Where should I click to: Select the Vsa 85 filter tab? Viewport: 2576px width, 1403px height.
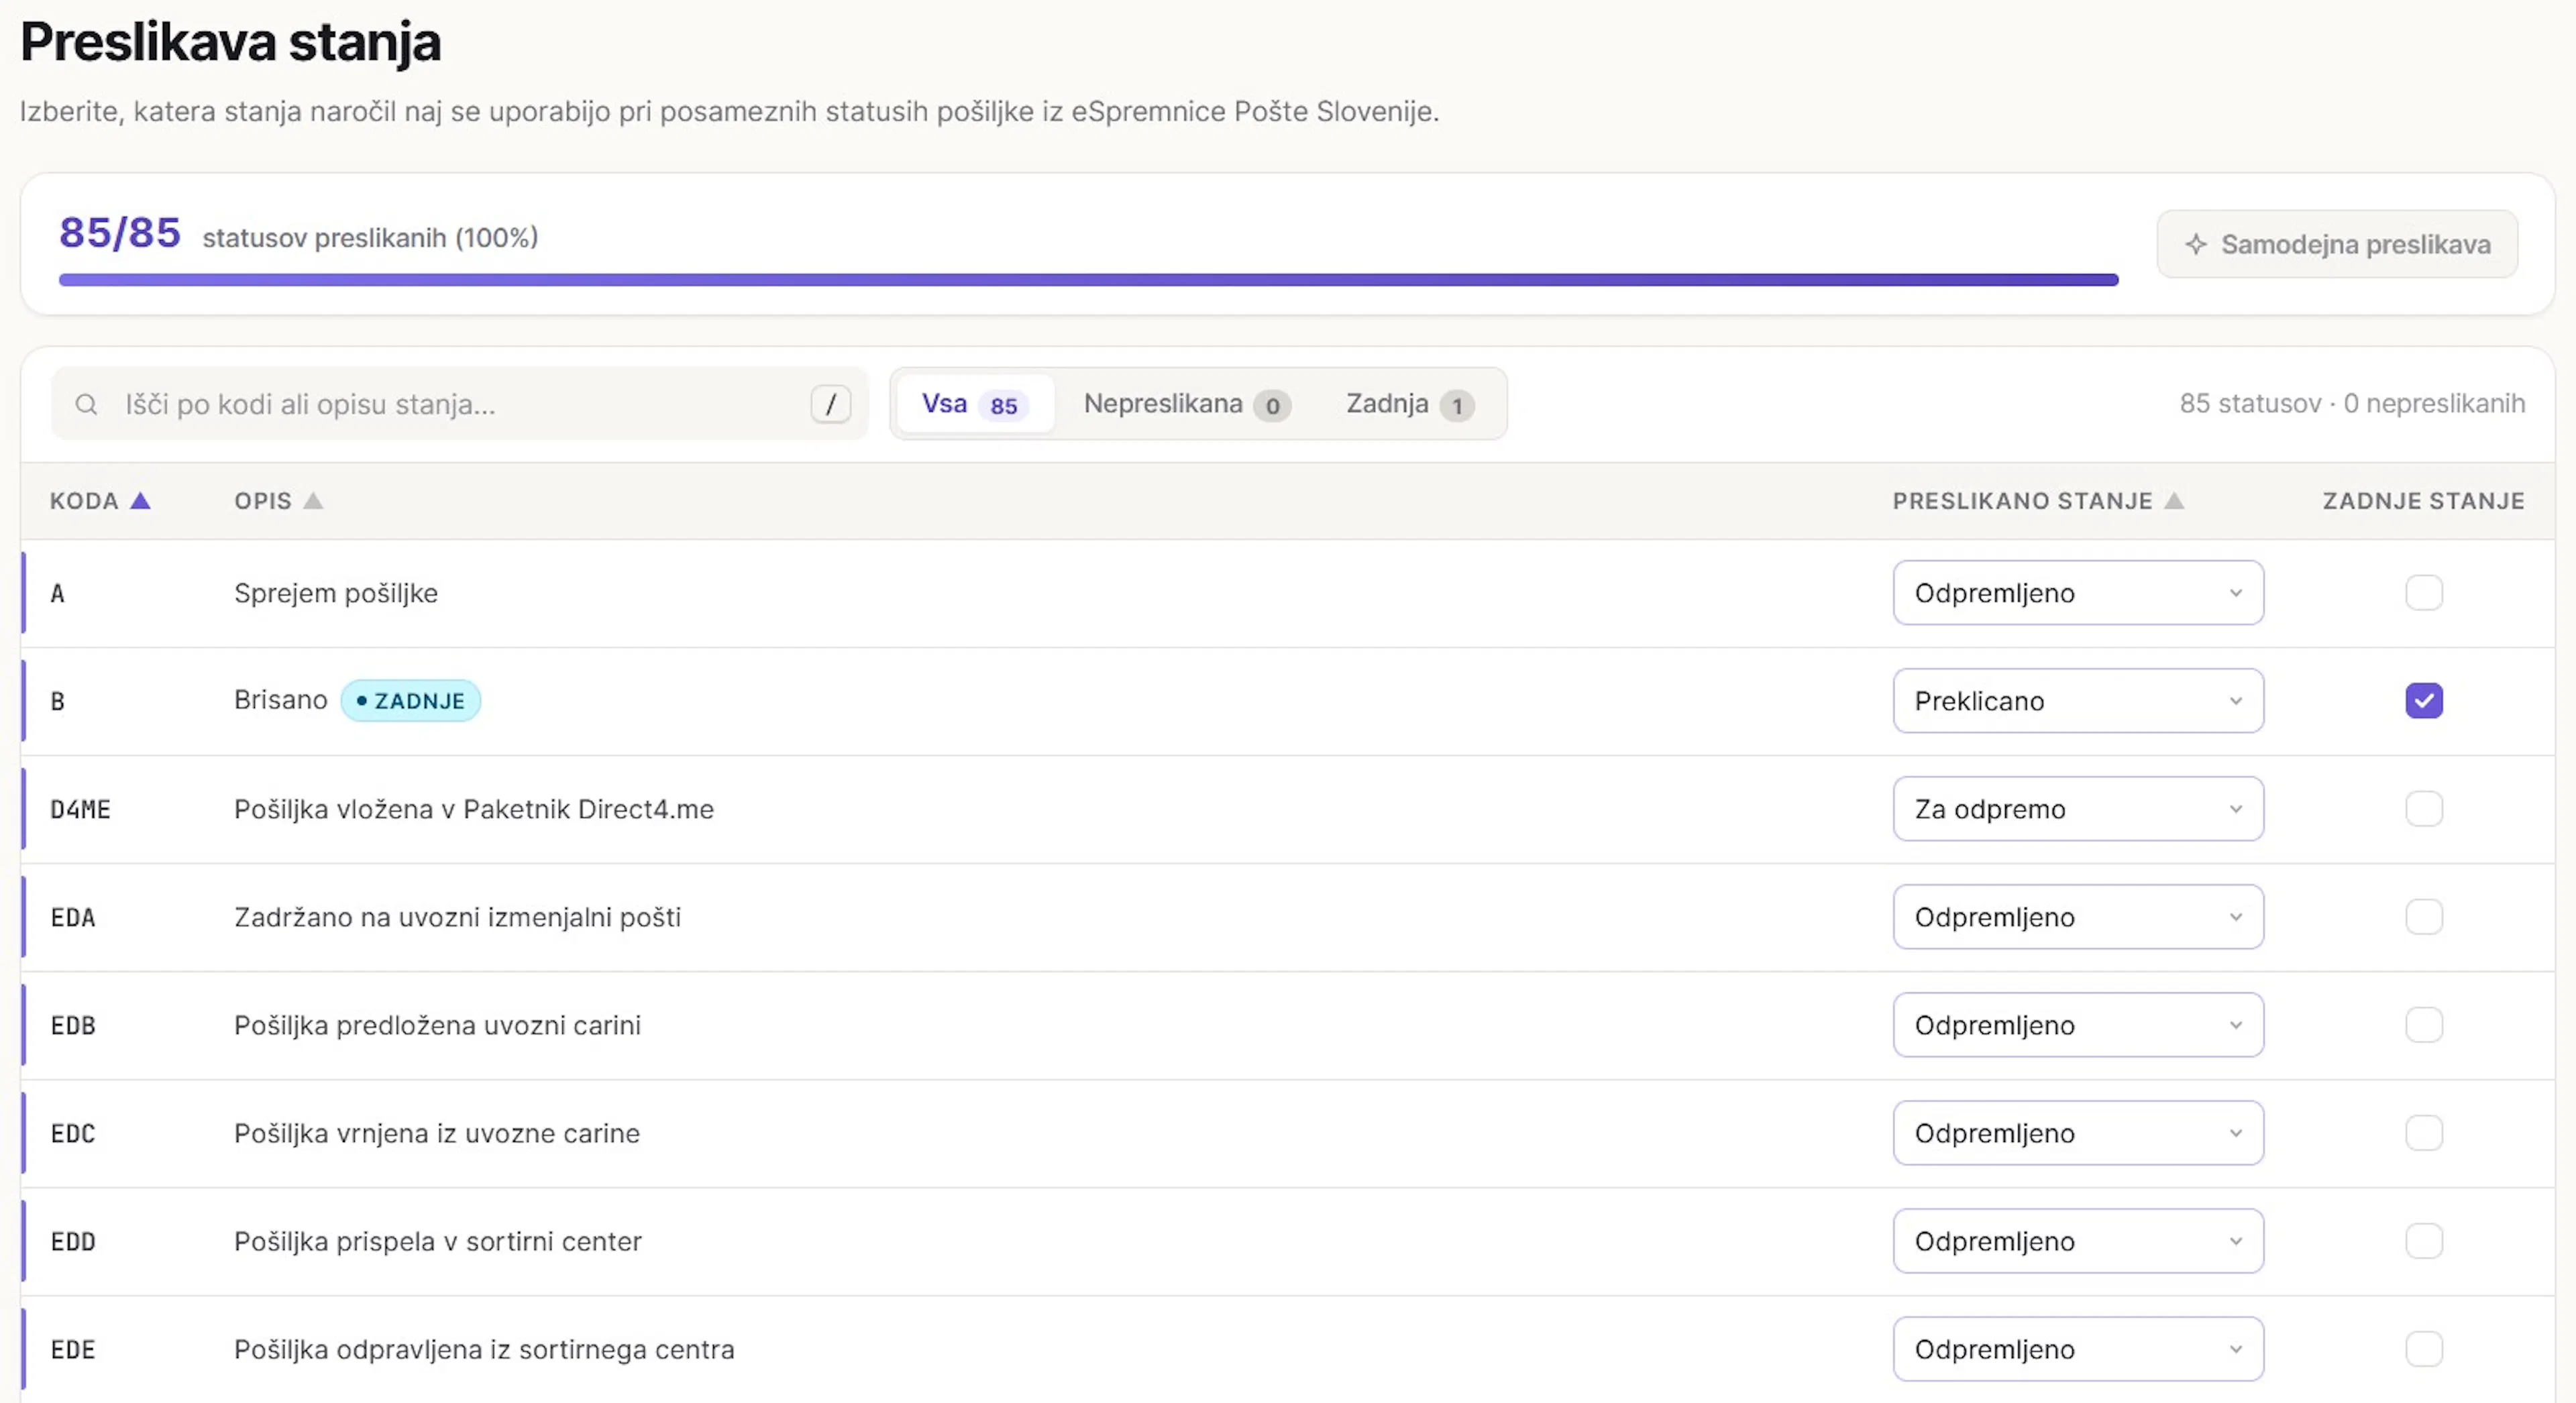point(975,404)
